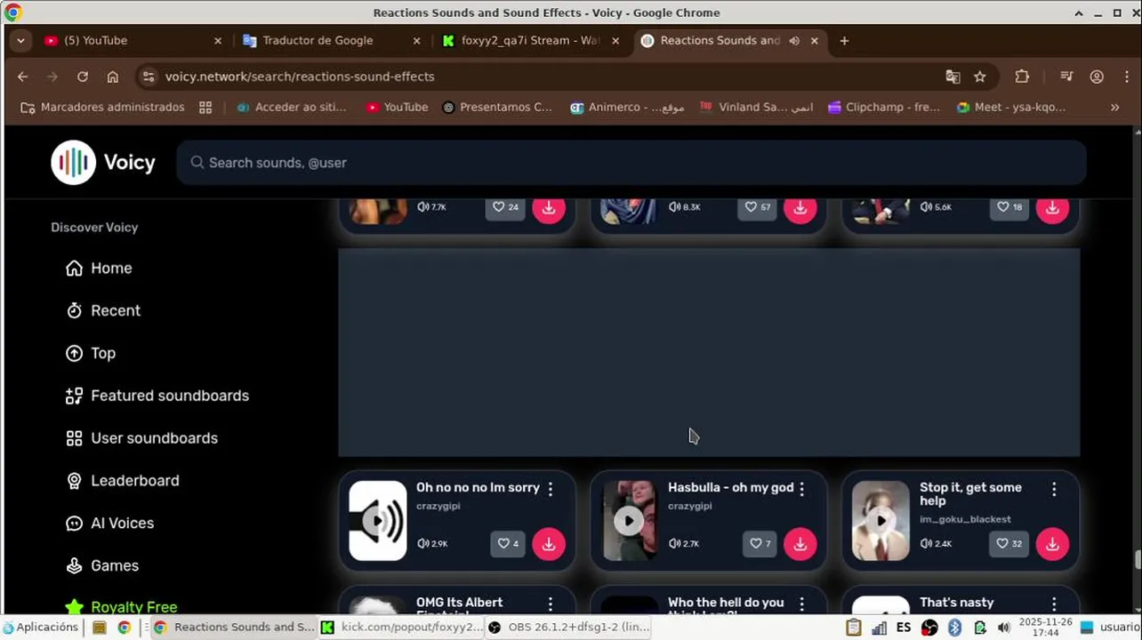
Task: Download the Stop it, get some help sound
Action: (1052, 544)
